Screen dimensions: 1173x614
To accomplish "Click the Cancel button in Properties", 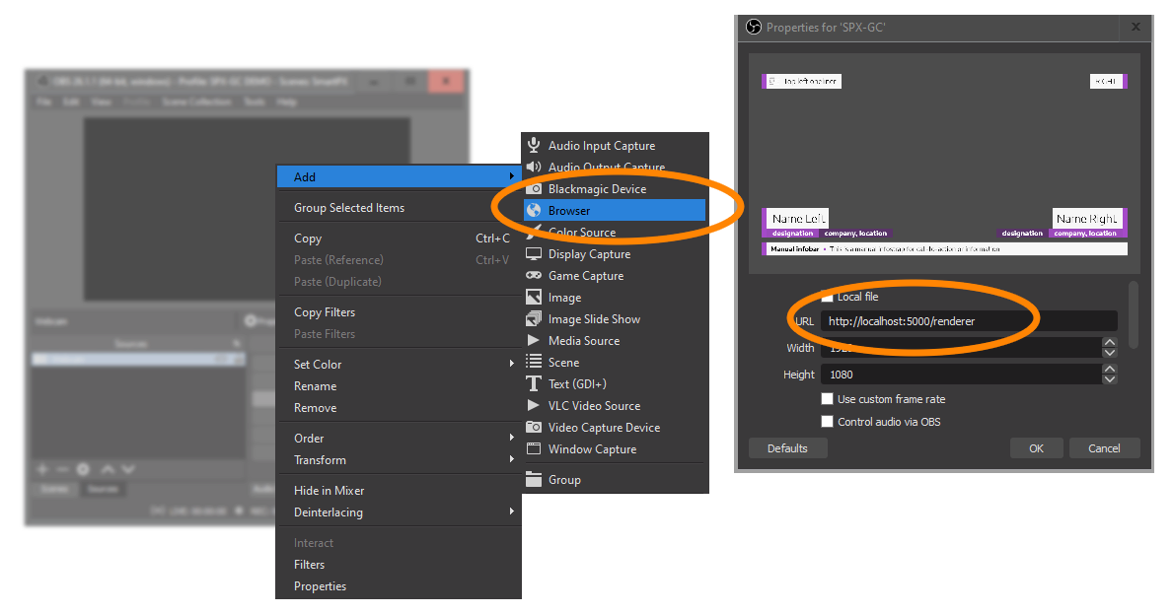I will pos(1104,448).
